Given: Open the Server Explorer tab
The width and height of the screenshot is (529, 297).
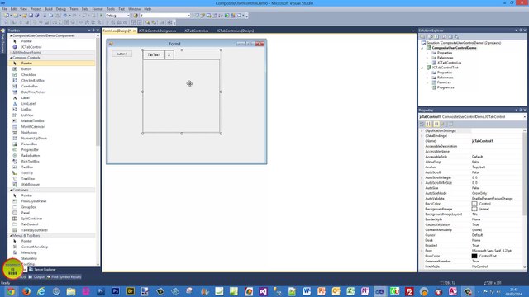Looking at the screenshot, I should coord(42,270).
